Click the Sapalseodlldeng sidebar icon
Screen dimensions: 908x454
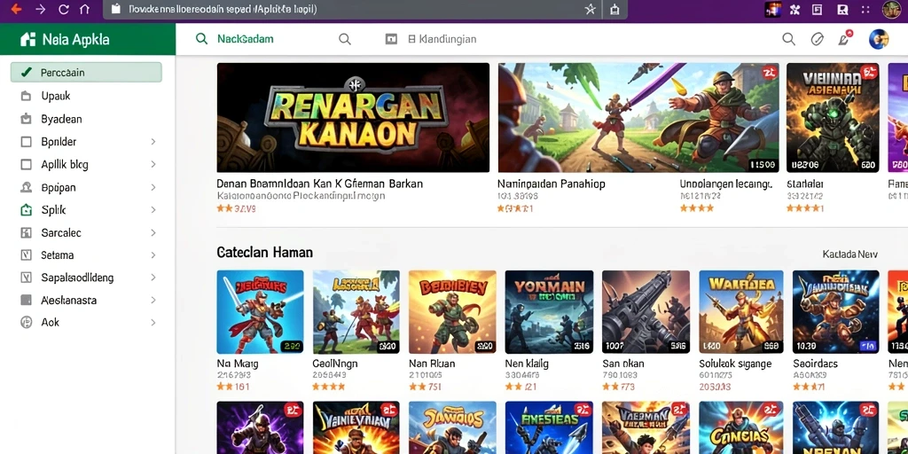click(26, 278)
